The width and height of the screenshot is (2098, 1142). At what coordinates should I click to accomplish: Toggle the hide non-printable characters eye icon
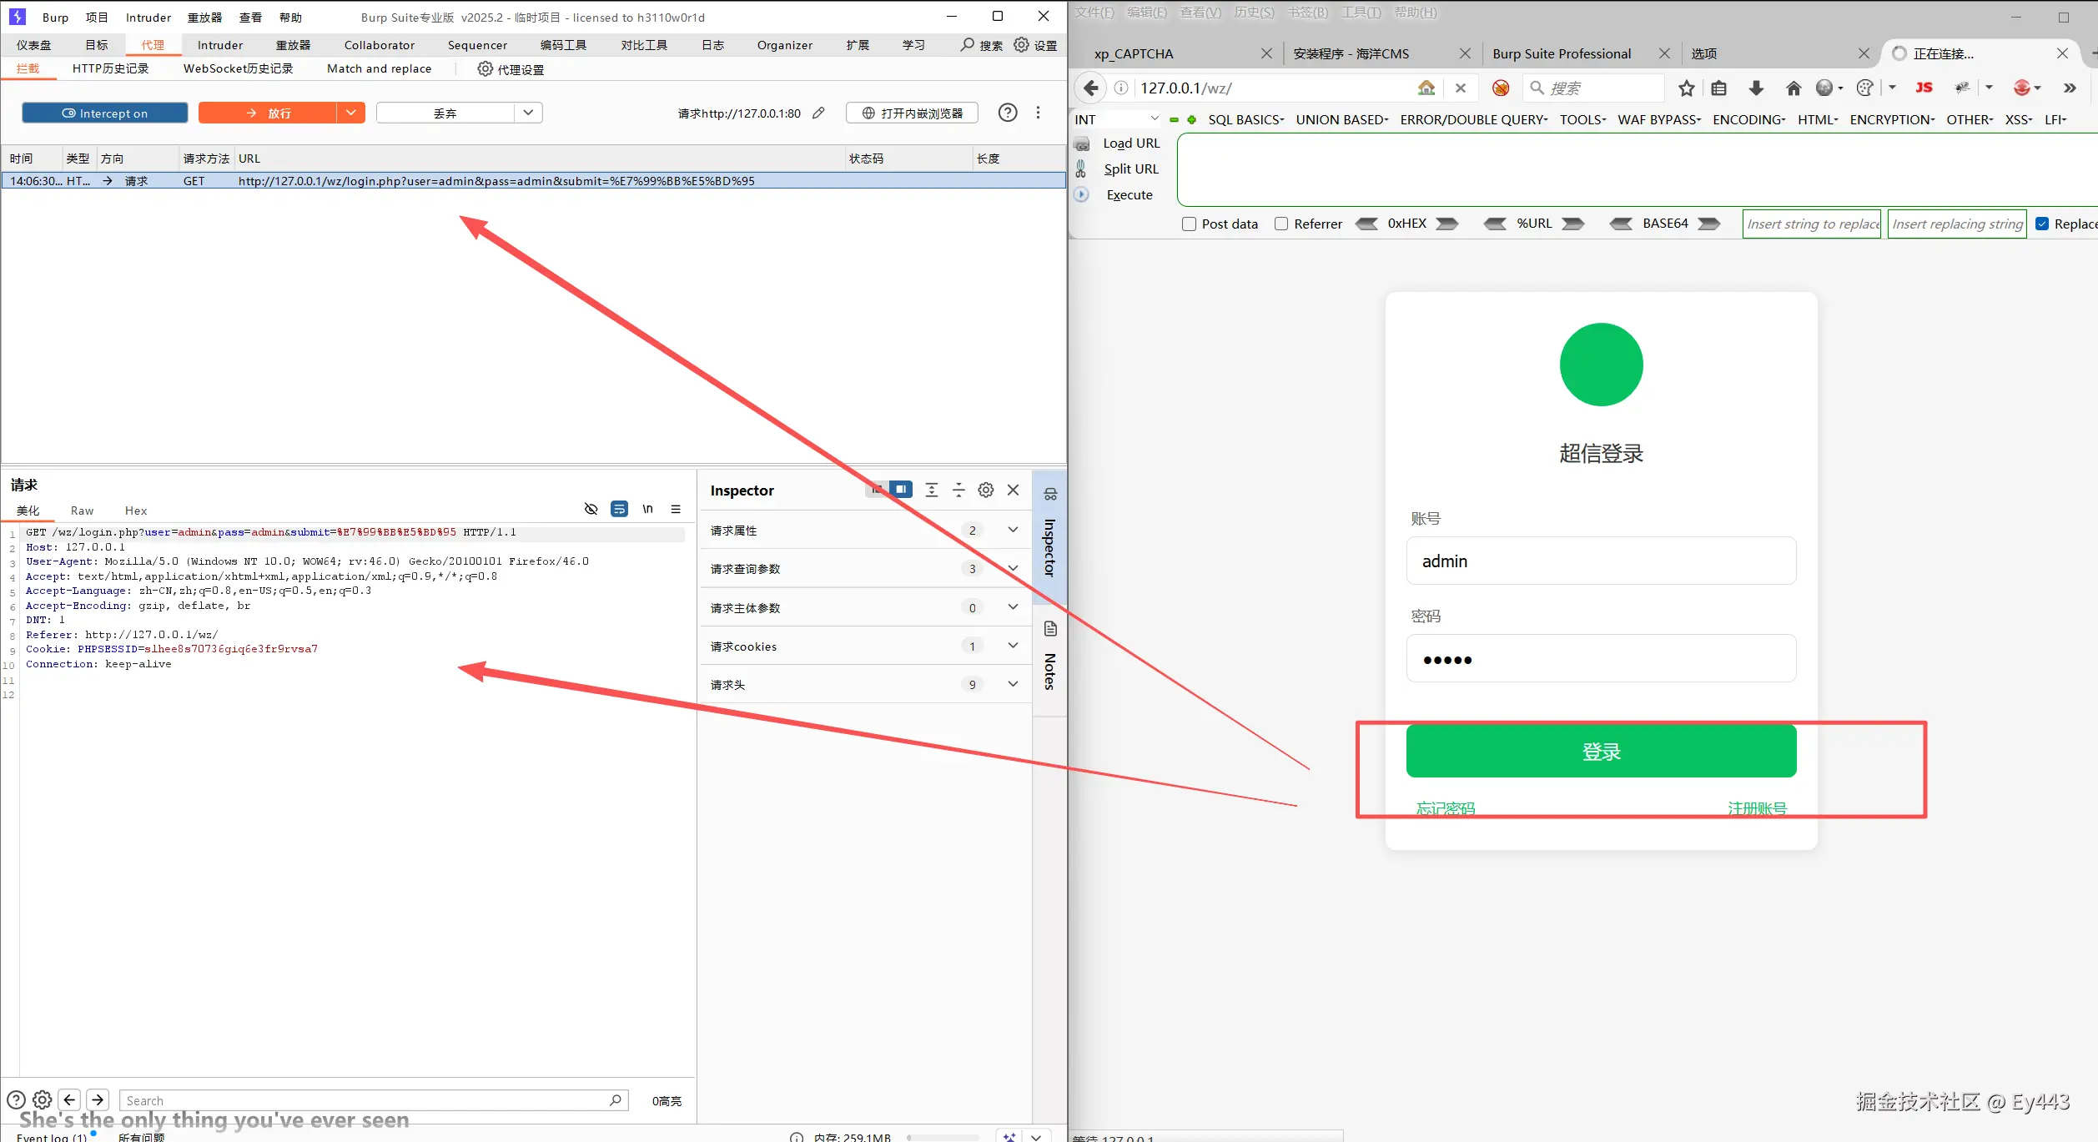click(x=591, y=509)
